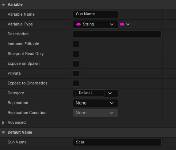Toggle Blueprint Read Only checkbox
The height and width of the screenshot is (150, 176).
click(x=76, y=54)
